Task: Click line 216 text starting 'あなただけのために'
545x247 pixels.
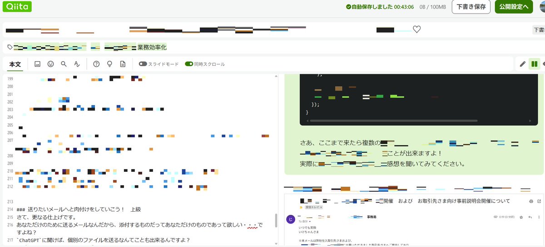Action: point(139,228)
